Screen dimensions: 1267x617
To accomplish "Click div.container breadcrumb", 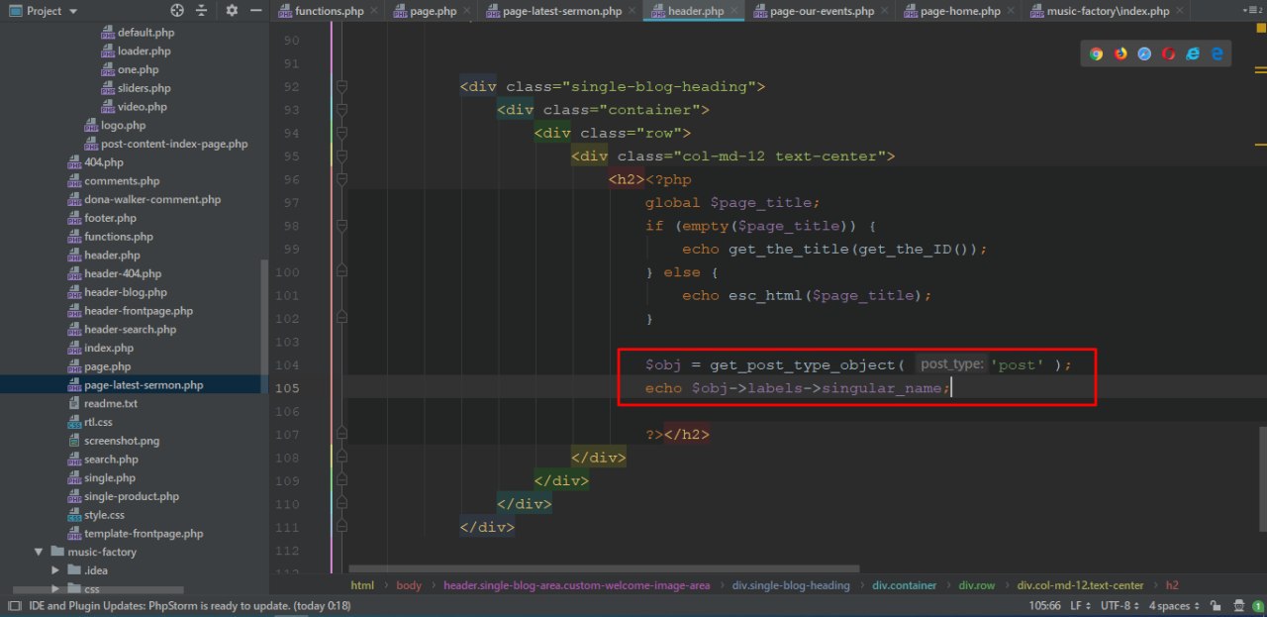I will 905,585.
